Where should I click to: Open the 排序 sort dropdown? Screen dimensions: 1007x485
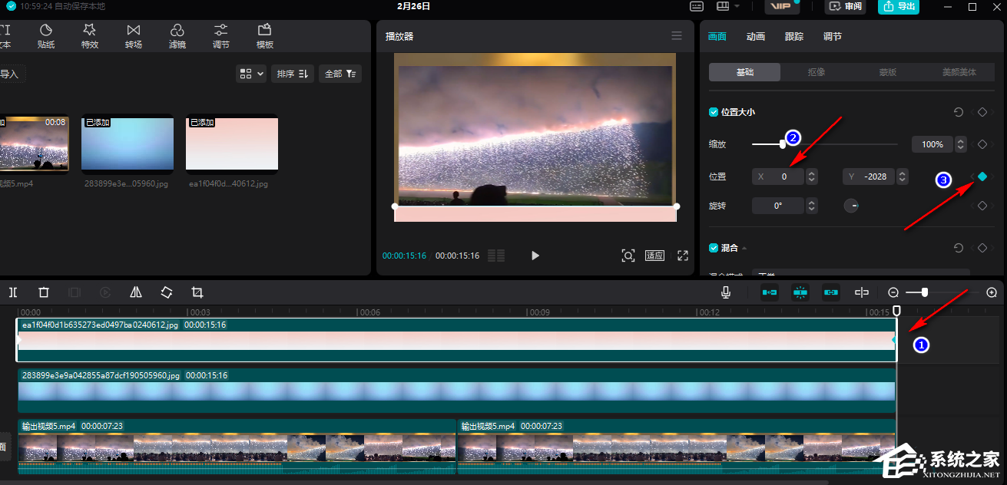click(292, 74)
